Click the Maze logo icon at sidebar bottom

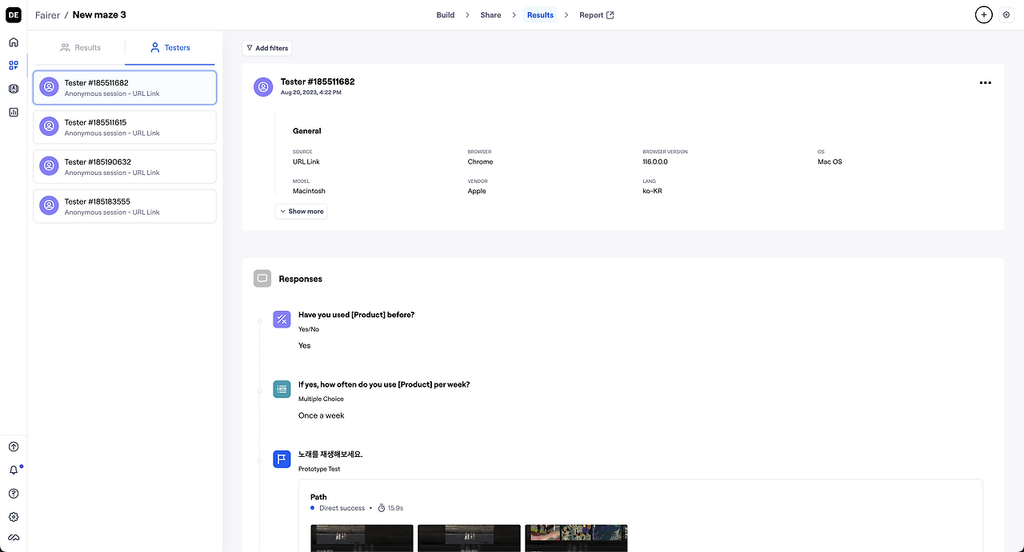(x=14, y=538)
